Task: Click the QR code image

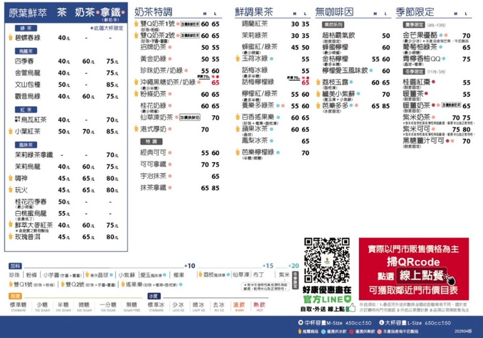Action: click(326, 260)
